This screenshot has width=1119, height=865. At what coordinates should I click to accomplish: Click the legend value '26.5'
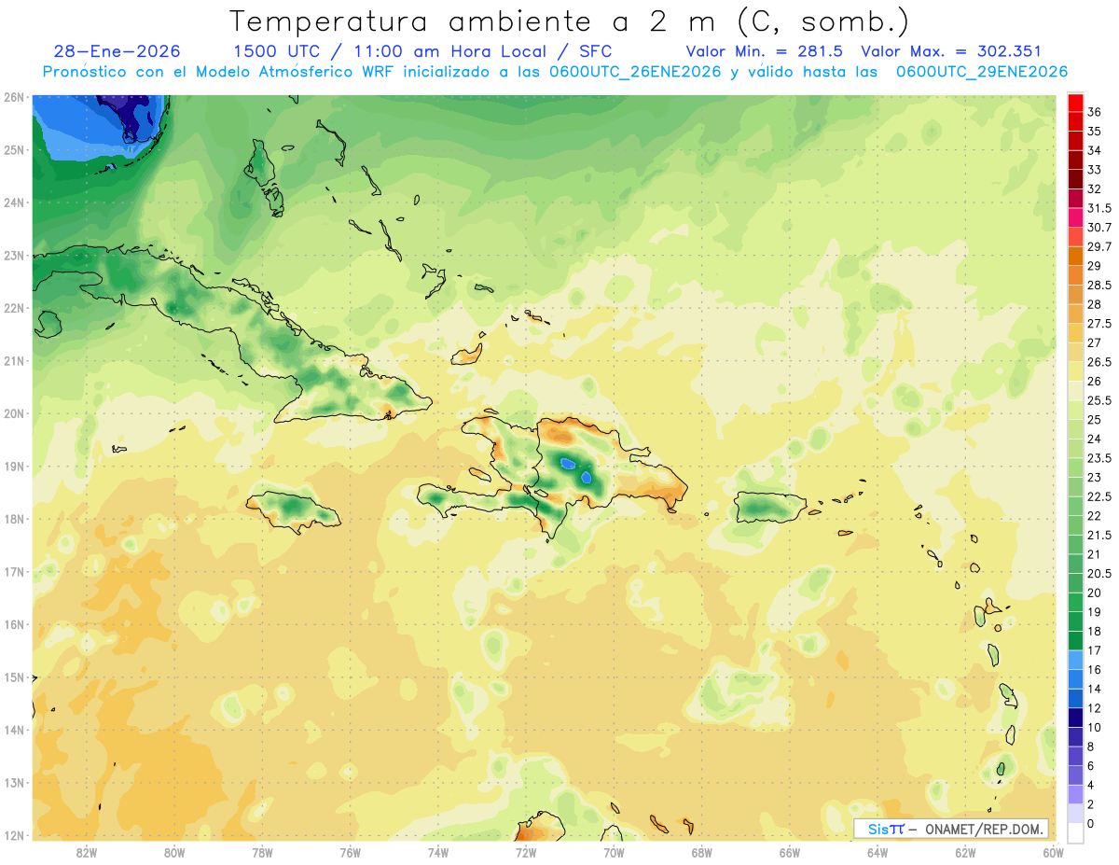tap(1099, 362)
